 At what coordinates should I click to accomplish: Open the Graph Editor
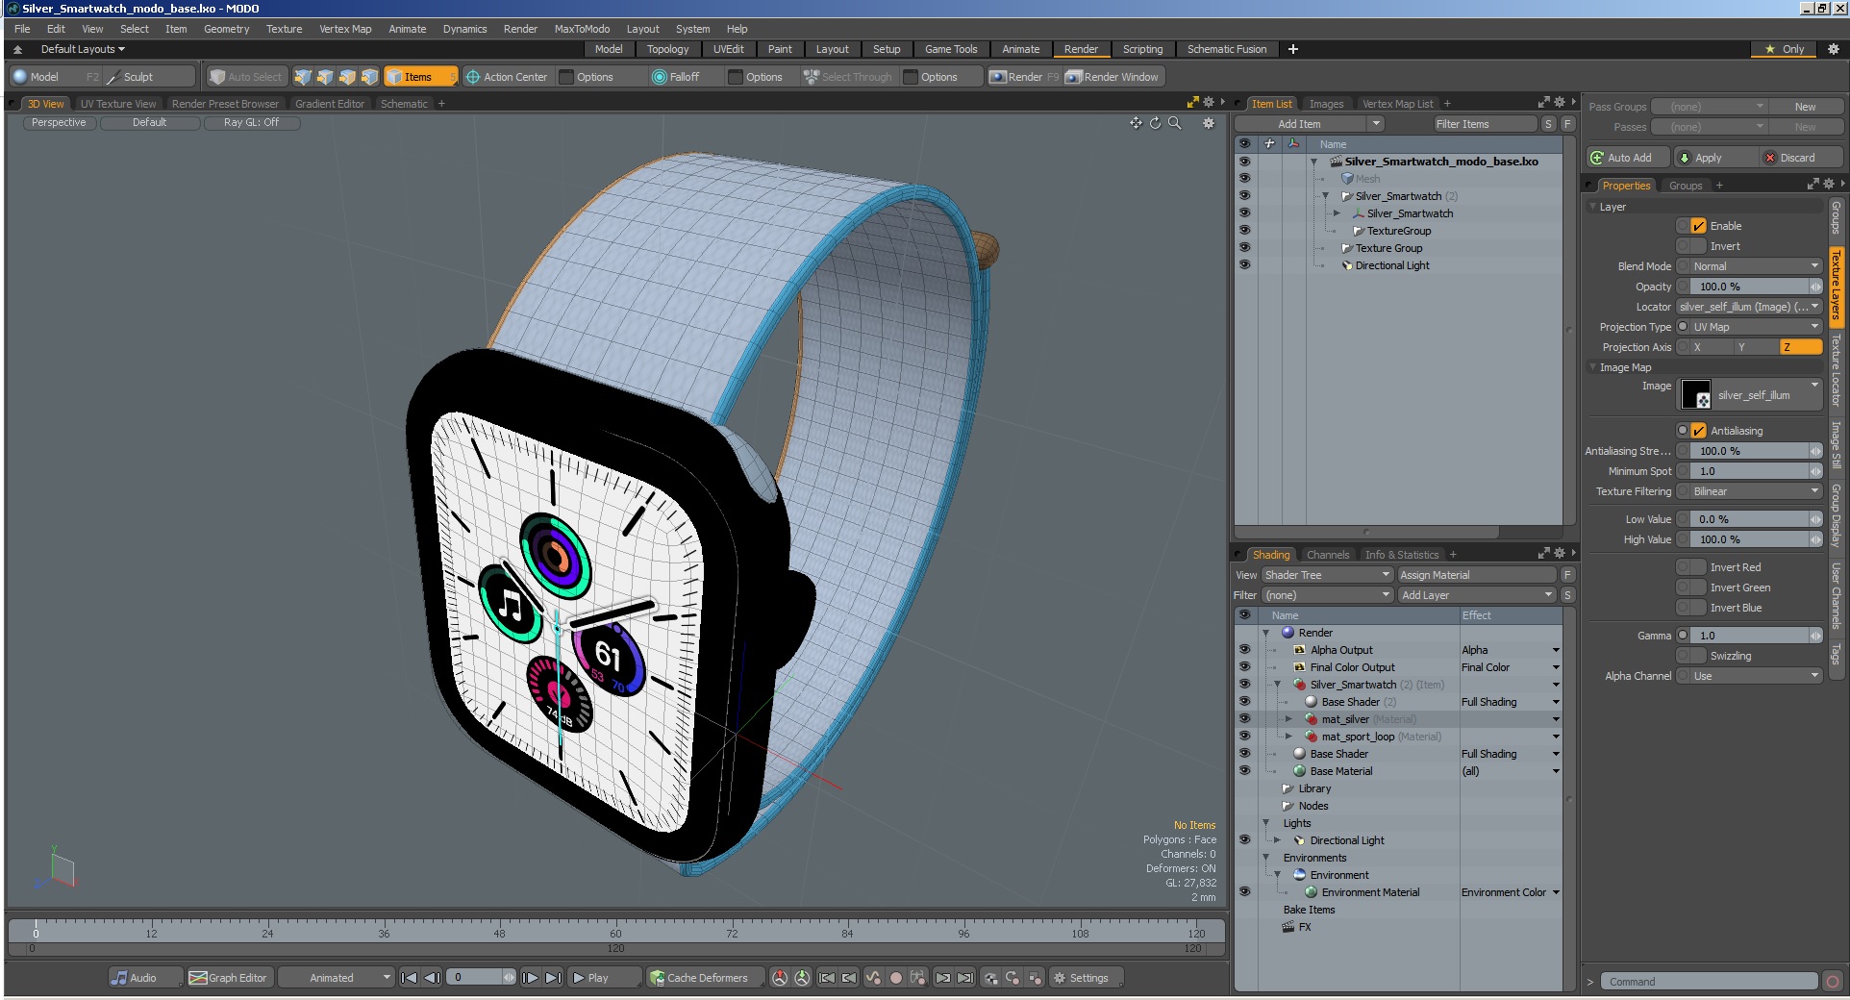[229, 978]
